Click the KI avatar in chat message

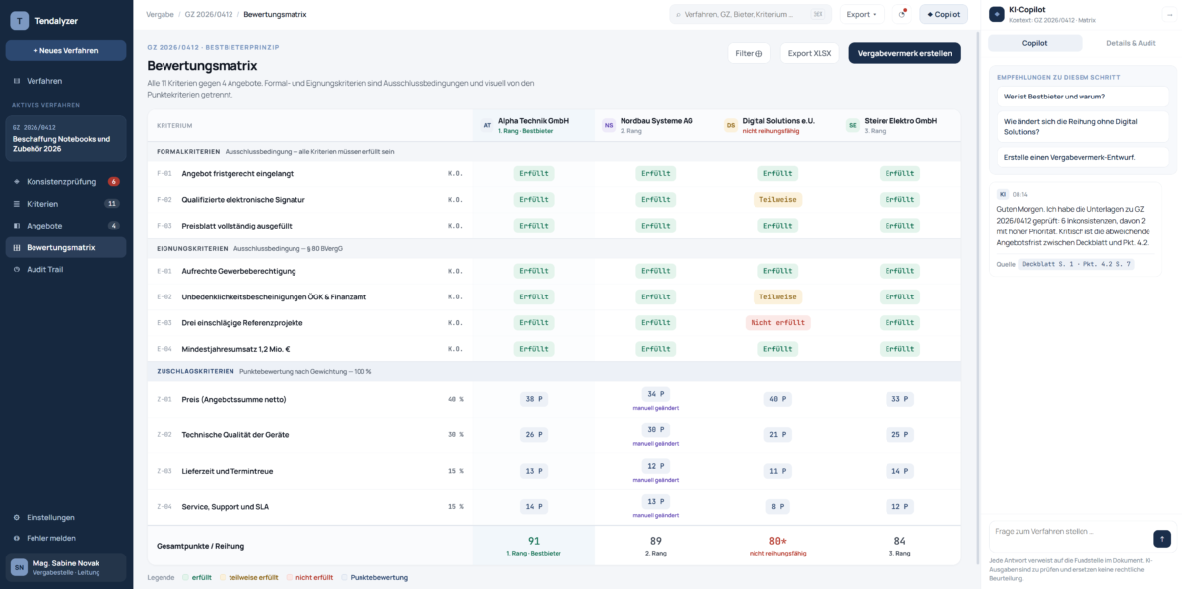1003,195
